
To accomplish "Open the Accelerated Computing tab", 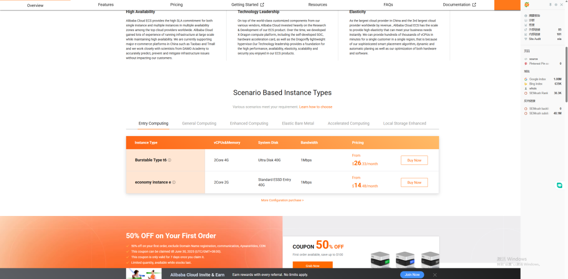I will pos(348,123).
